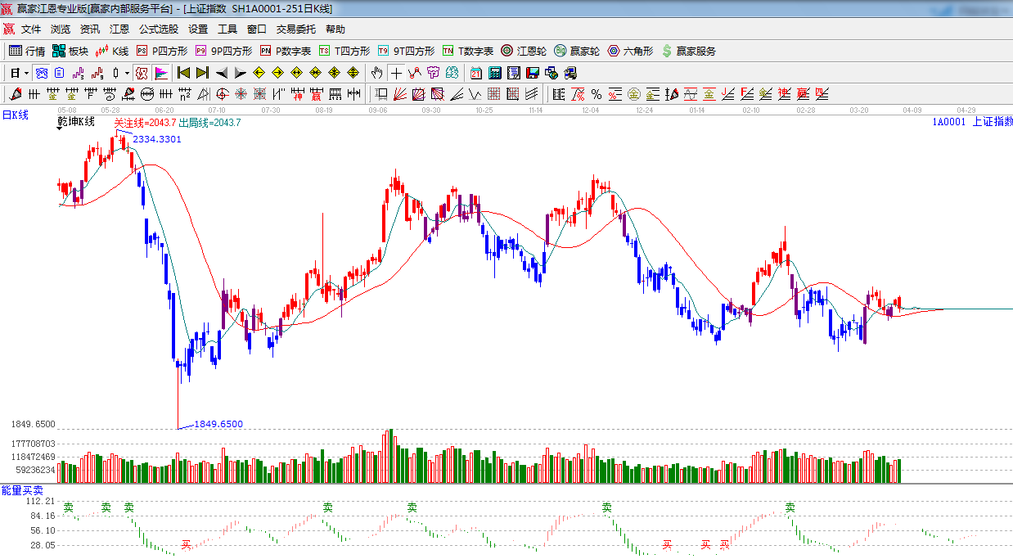Toggle the red 权 adjustment button
Viewport: 1013px width, 559px height.
[142, 73]
